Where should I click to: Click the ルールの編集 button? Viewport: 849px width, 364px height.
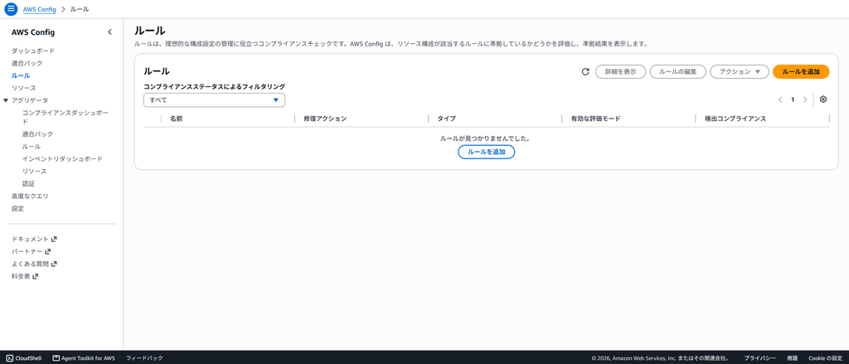(x=678, y=71)
